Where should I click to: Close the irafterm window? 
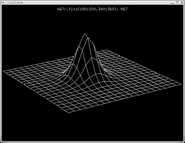182,3
